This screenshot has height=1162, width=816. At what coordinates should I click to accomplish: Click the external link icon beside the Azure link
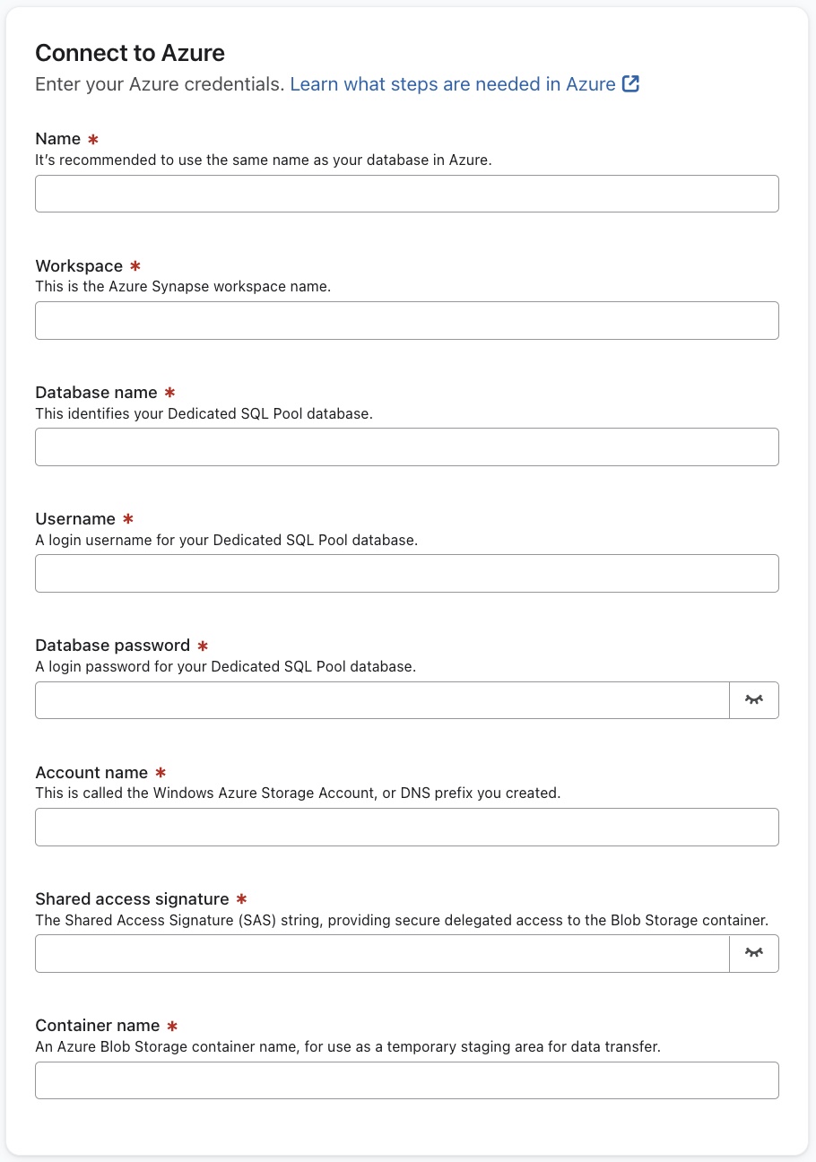click(630, 83)
